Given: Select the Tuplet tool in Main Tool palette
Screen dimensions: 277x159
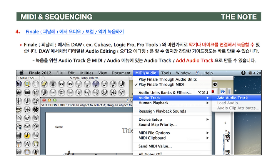Looking at the screenshot, I should click(27, 110).
